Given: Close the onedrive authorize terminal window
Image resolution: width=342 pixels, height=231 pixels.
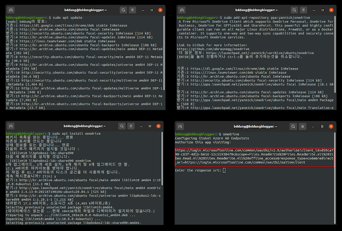Looking at the screenshot, I should coord(331,126).
